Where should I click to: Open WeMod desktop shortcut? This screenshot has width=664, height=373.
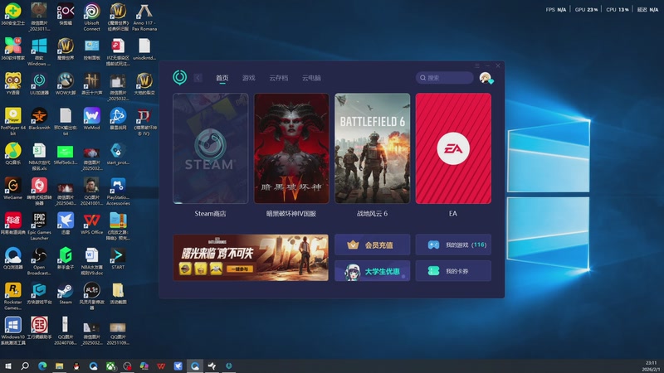(91, 119)
